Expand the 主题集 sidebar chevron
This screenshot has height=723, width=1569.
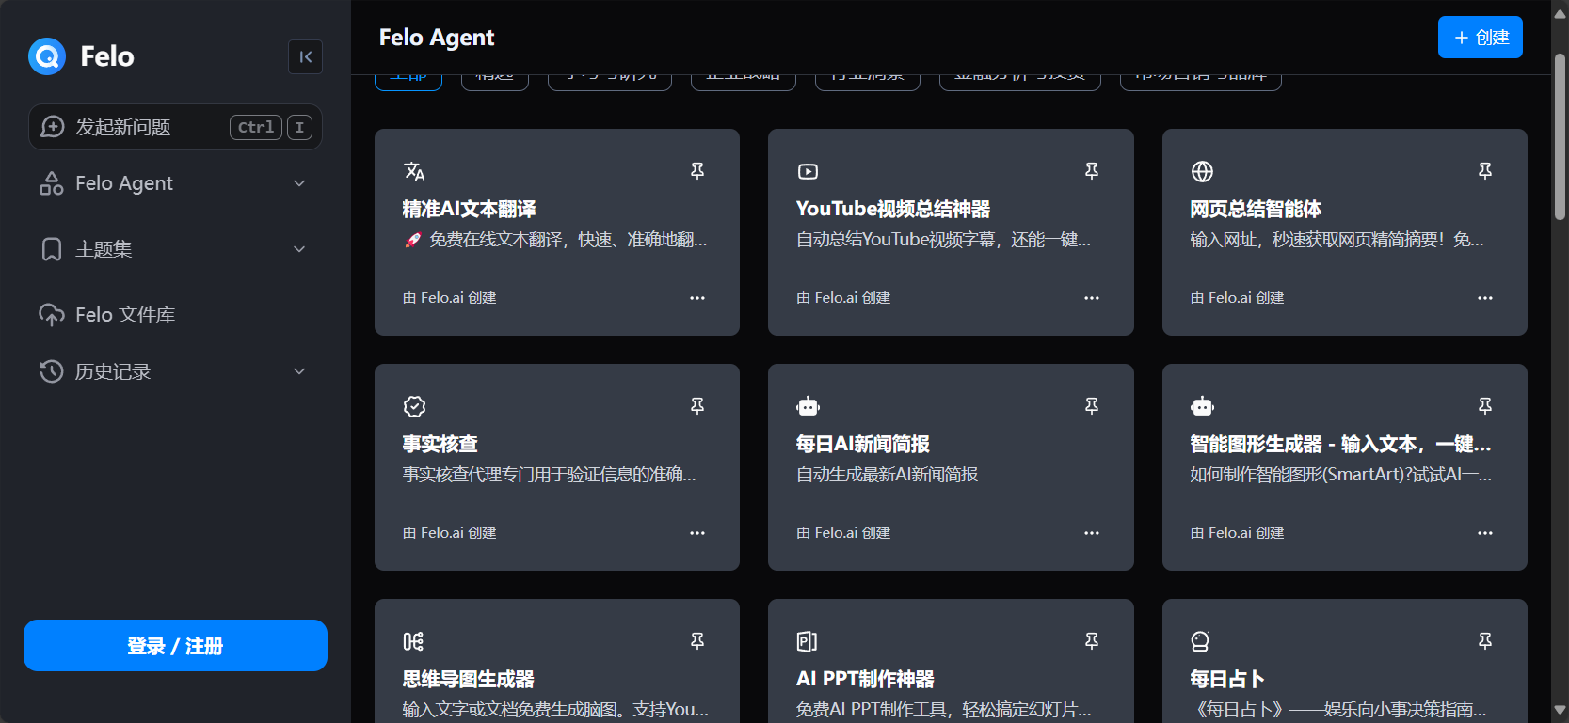coord(299,249)
